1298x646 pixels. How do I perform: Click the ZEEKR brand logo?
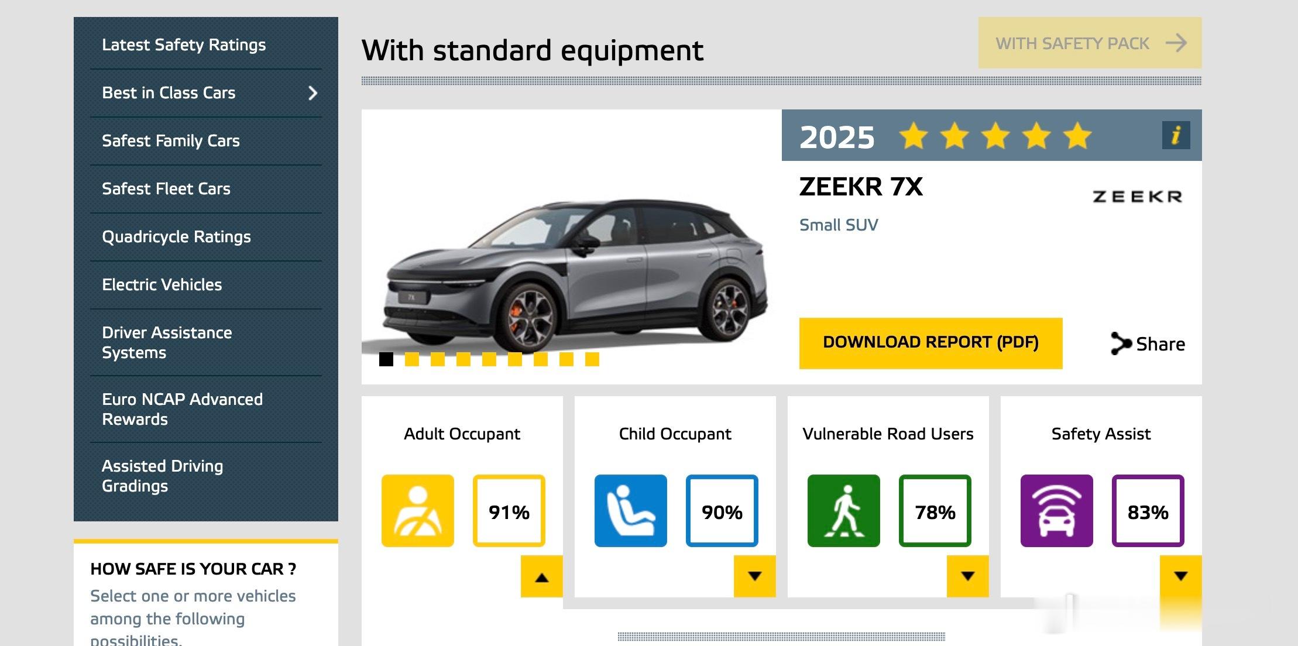1137,197
